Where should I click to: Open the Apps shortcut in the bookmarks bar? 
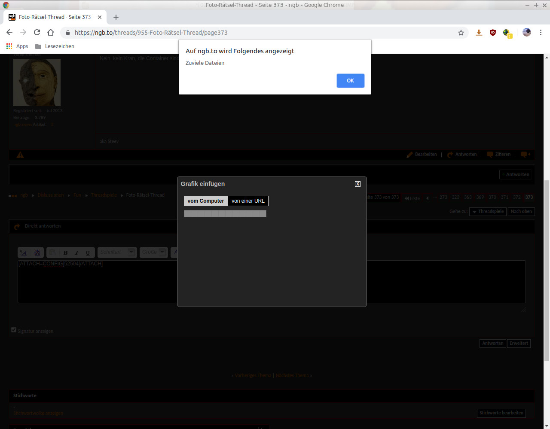17,46
